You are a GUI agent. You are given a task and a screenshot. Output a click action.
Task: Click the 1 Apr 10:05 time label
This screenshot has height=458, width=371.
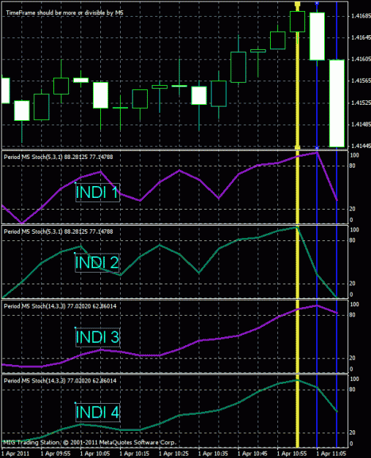tap(95, 454)
